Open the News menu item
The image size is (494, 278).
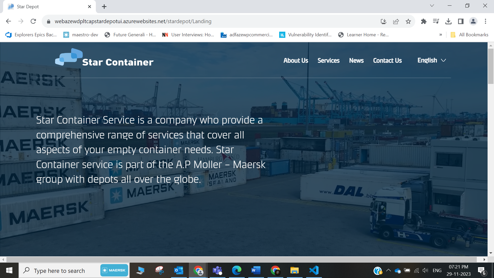(x=356, y=60)
